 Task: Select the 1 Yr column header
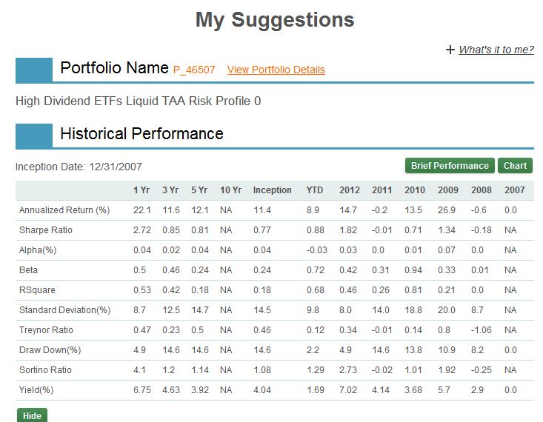tap(141, 190)
